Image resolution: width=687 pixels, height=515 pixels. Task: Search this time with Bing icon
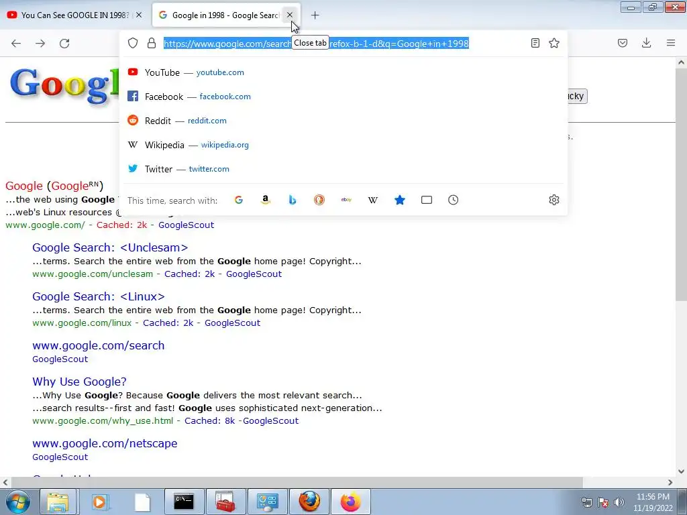[x=293, y=200]
